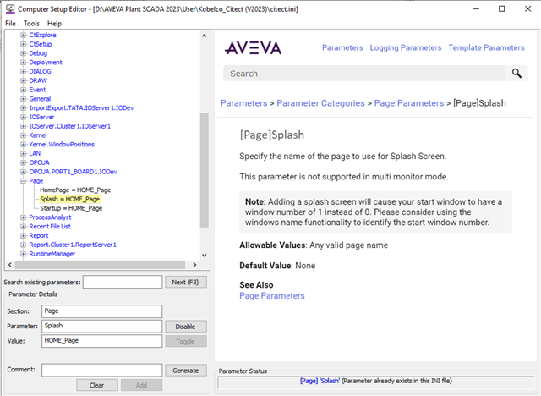
Task: Click the tree vertical scrollbar thumb
Action: (205, 170)
